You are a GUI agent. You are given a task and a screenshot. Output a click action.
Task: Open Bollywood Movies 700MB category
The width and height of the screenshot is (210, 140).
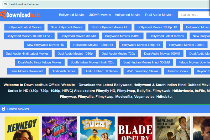tap(123, 36)
